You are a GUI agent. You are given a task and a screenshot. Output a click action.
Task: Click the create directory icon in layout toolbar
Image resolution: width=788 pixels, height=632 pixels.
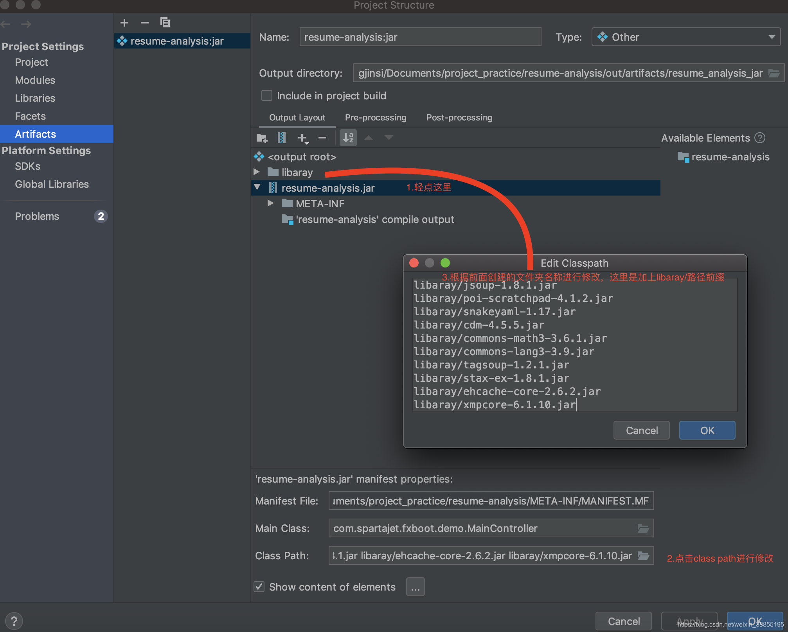(261, 138)
